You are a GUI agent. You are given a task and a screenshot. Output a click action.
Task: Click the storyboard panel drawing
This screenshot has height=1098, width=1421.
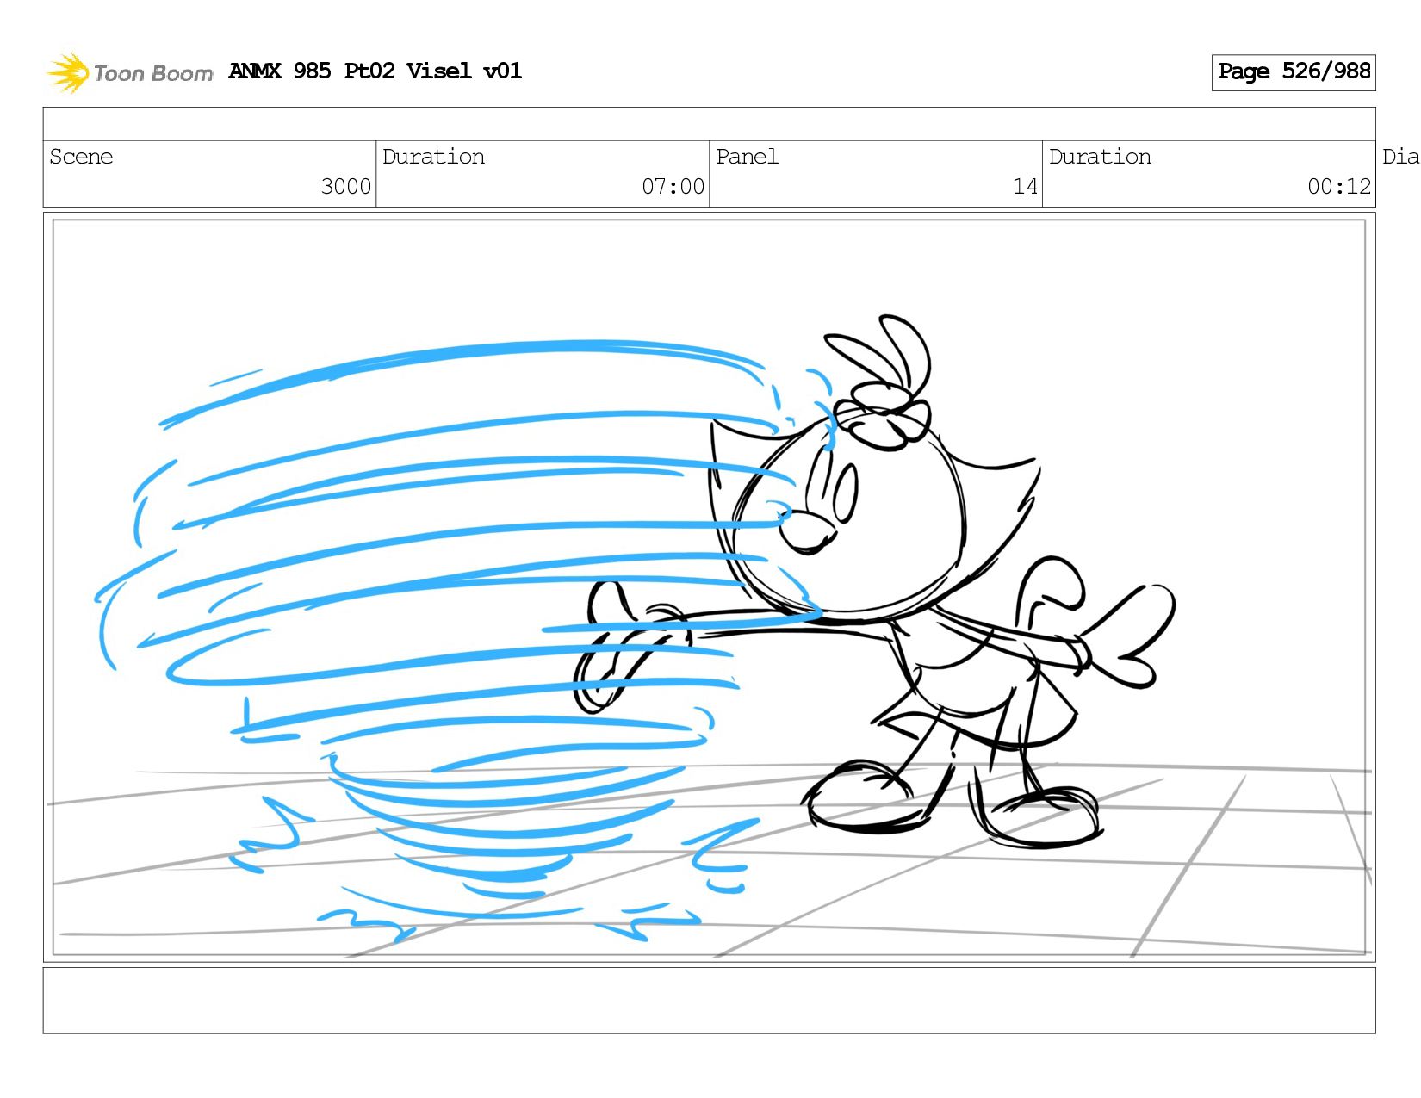[x=709, y=587]
